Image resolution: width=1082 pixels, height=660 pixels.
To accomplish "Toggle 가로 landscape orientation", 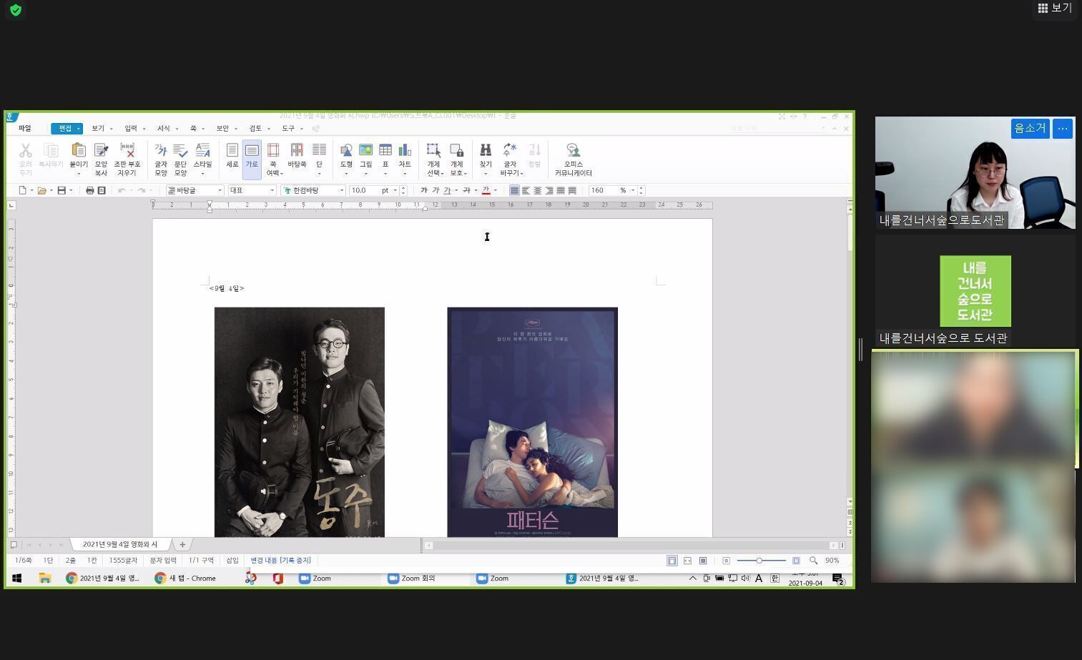I will point(252,152).
